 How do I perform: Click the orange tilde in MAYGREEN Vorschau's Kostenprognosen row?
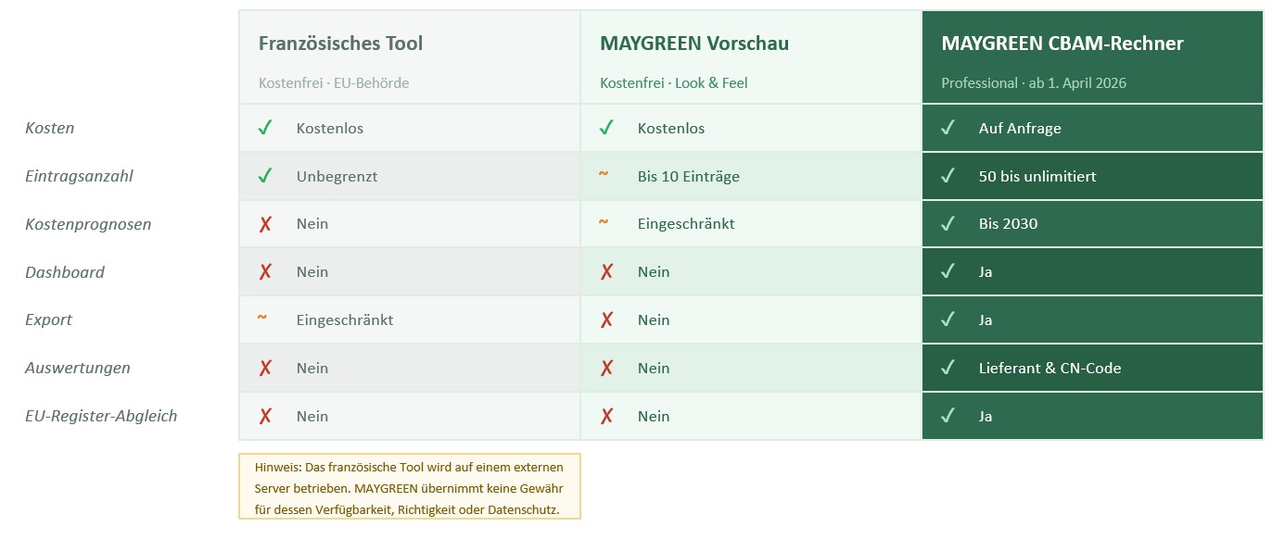click(604, 222)
